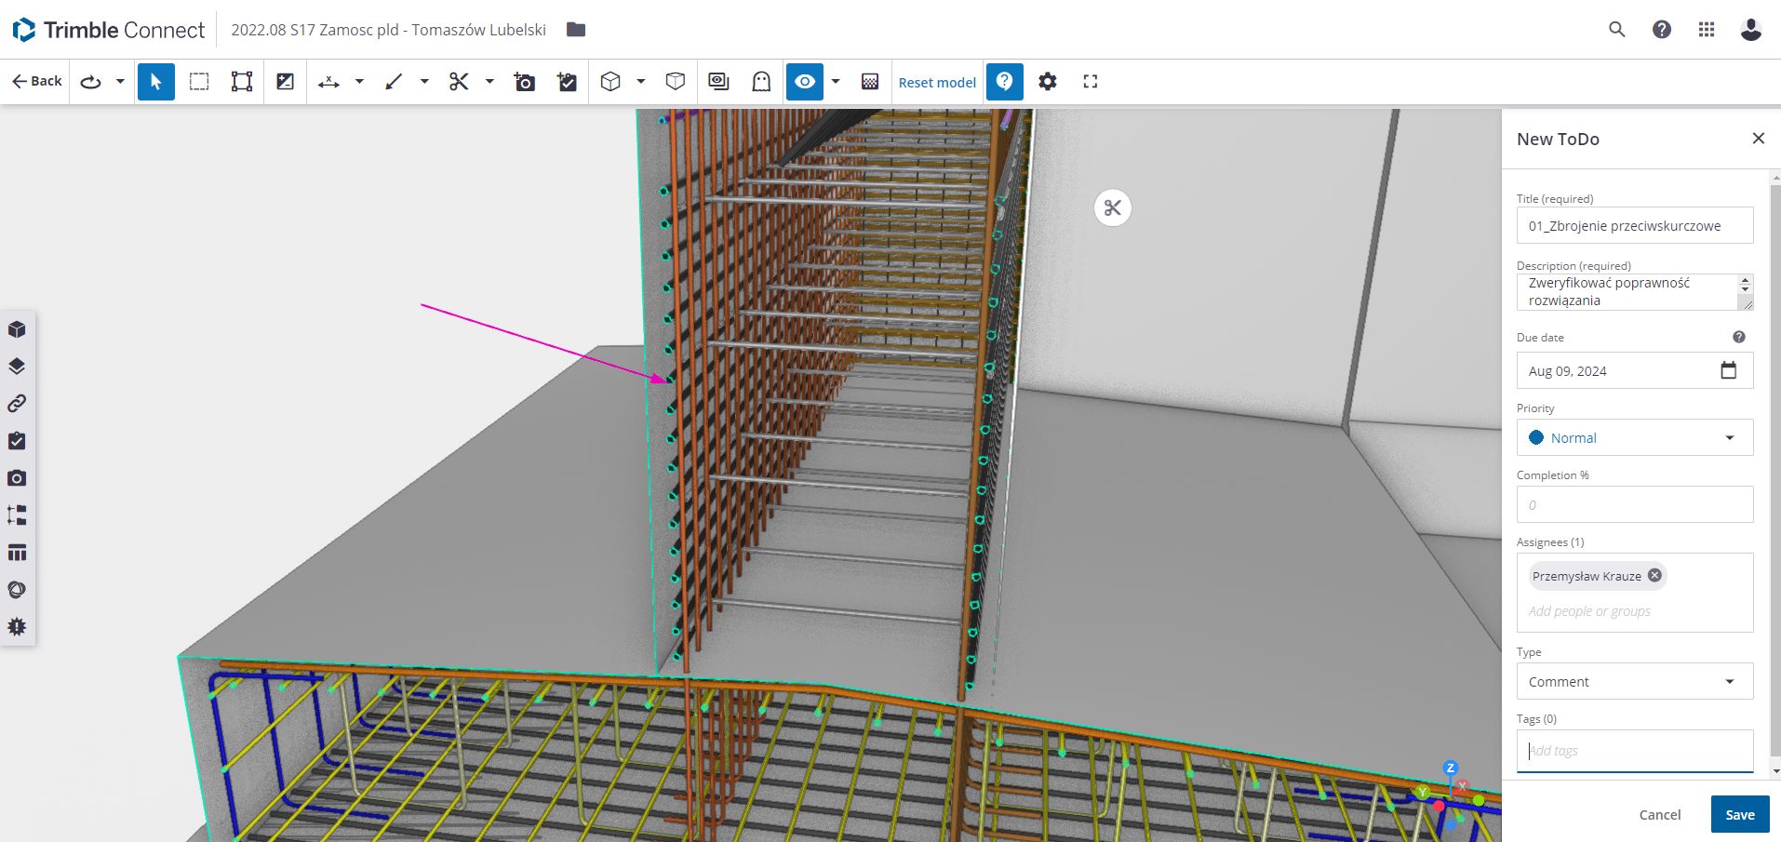
Task: Open the Due date calendar picker
Action: point(1729,370)
